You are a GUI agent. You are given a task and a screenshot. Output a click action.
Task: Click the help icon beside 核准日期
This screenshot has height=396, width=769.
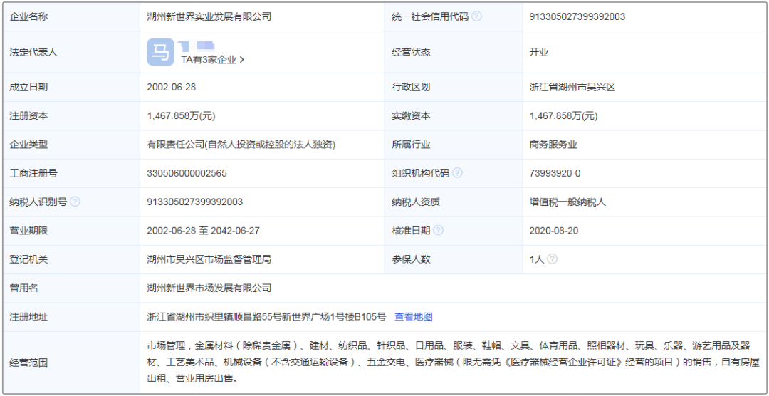click(438, 230)
